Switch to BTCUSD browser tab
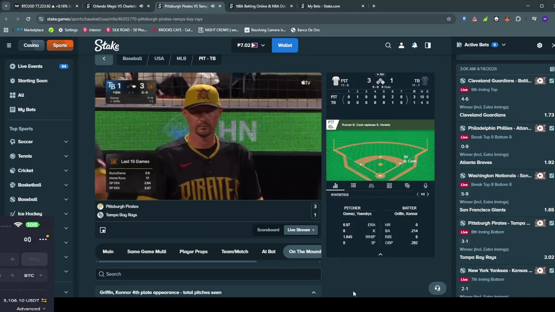The image size is (555, 312). coord(42,6)
